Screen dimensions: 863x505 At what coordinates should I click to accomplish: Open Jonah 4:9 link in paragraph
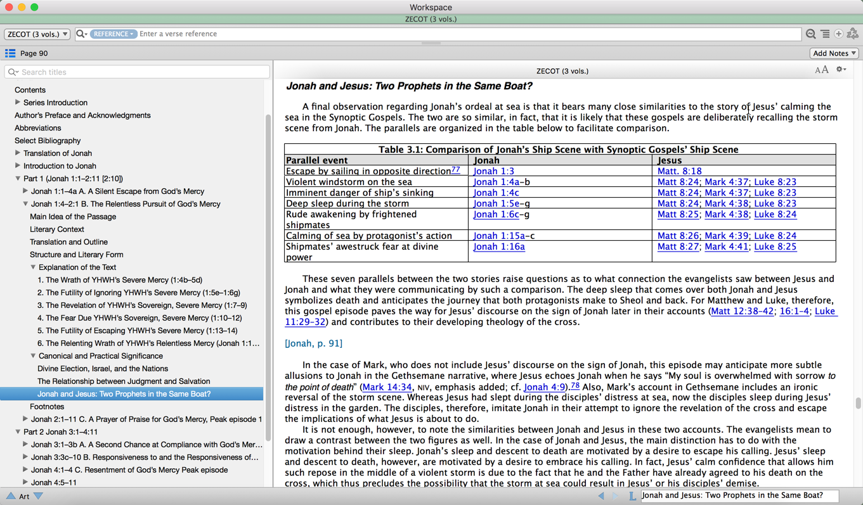(544, 387)
